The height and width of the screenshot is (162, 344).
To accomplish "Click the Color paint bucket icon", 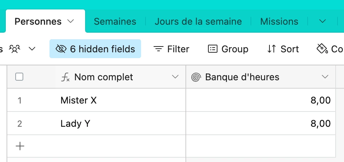I will [x=322, y=49].
